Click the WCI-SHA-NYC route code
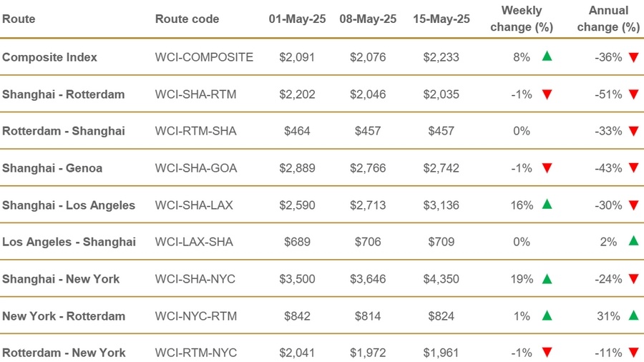The height and width of the screenshot is (362, 644). tap(195, 279)
